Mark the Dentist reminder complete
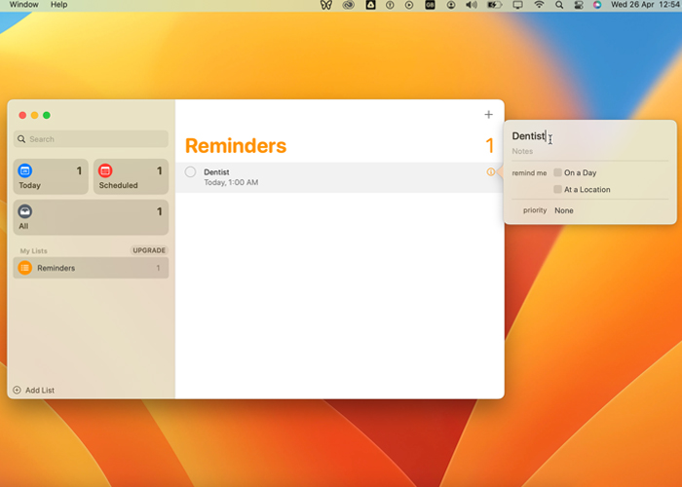The width and height of the screenshot is (682, 487). 190,171
